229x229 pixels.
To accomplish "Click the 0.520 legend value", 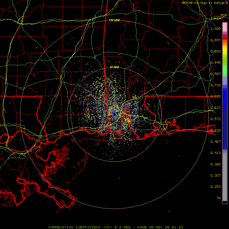I will (x=216, y=130).
